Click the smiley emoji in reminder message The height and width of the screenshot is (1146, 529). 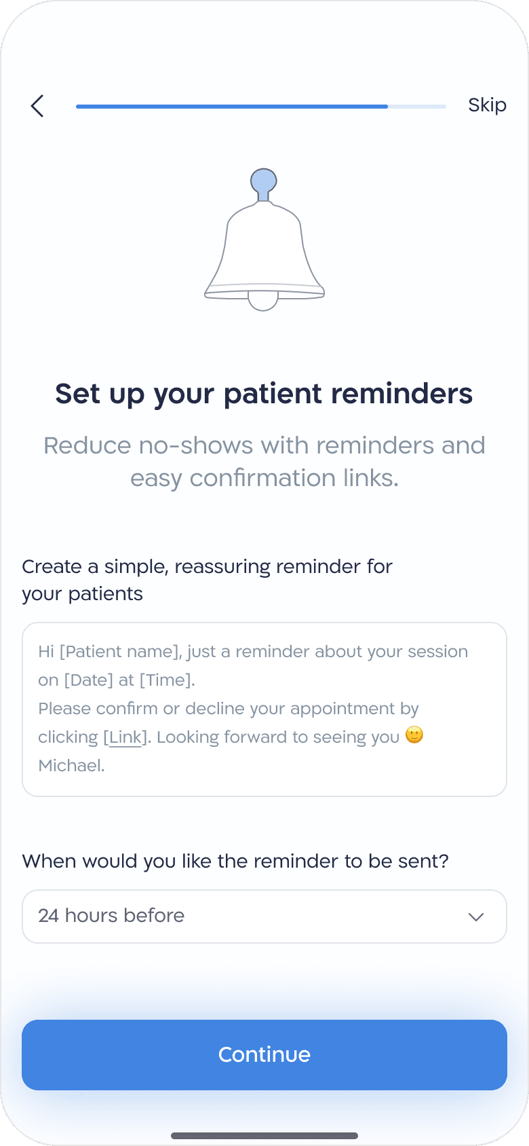(414, 735)
